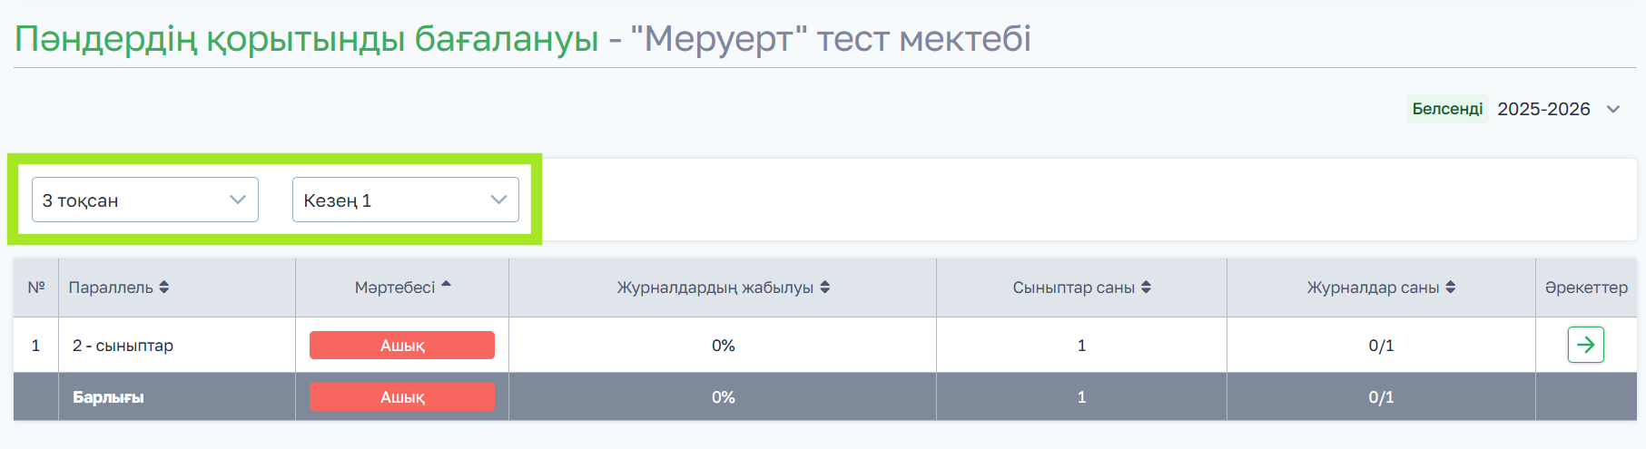
Task: Click the chevron in '3 тоқсан' box
Action: coord(238,200)
